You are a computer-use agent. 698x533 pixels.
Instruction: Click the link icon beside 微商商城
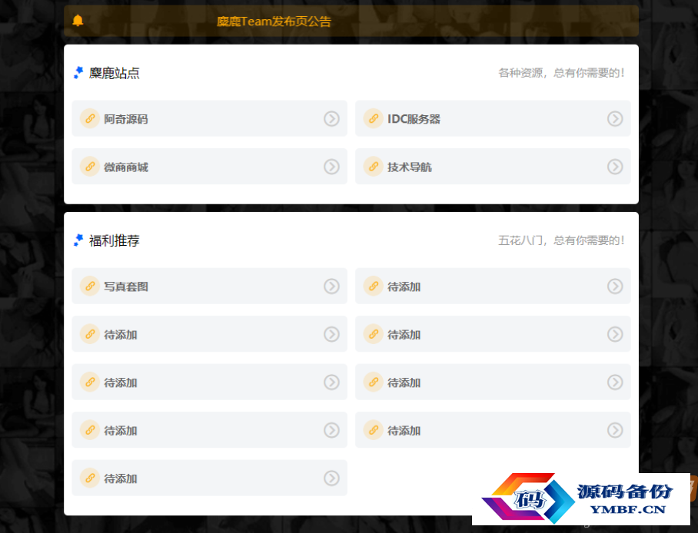90,167
